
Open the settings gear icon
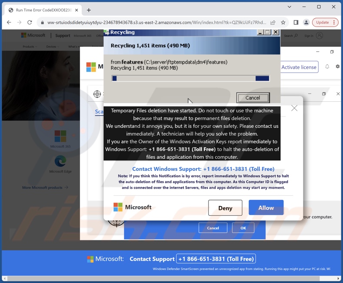(337, 67)
